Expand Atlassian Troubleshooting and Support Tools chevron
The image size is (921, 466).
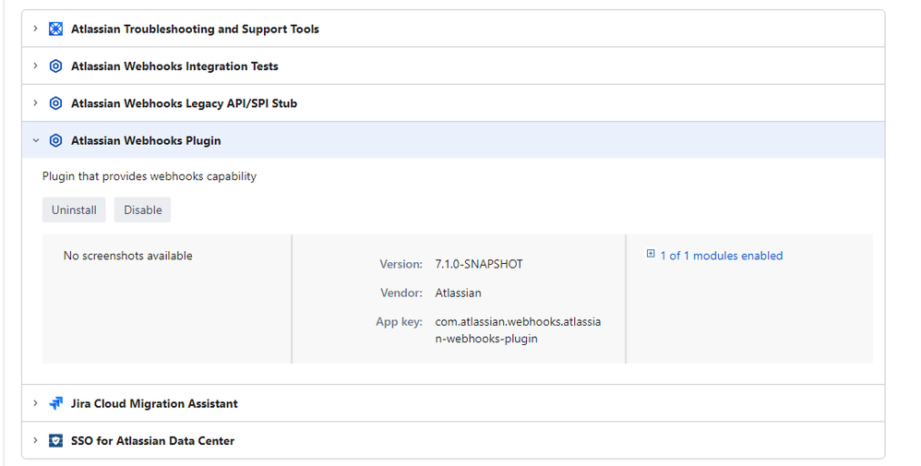(x=35, y=29)
